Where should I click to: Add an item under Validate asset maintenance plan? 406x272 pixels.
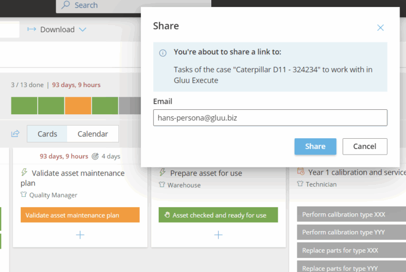pos(80,235)
